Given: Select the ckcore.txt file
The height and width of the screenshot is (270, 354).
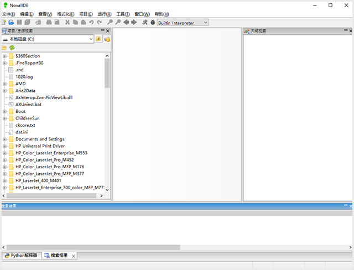Looking at the screenshot, I should pos(25,125).
